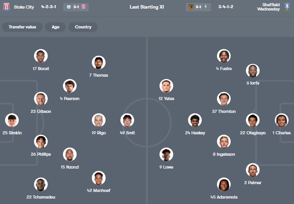The width and height of the screenshot is (294, 204).
Task: Toggle the Transfer value filter
Action: tap(22, 27)
